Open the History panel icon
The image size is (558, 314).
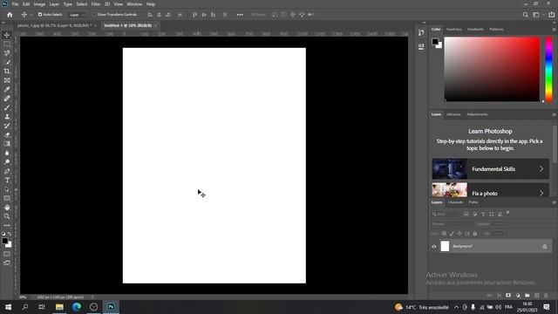click(x=421, y=33)
